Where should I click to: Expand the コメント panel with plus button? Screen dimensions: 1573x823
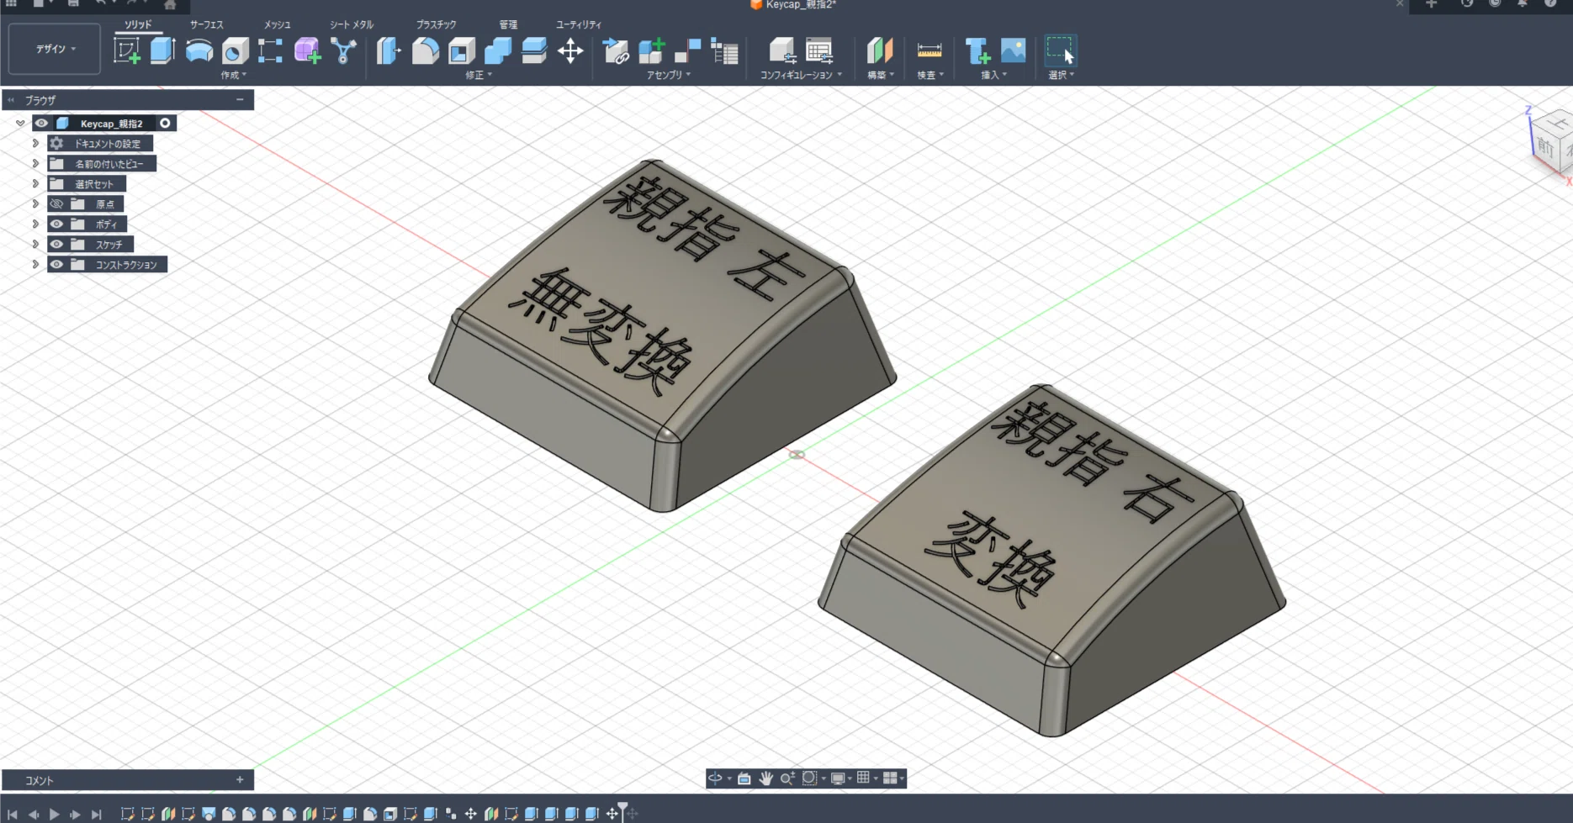pyautogui.click(x=240, y=780)
